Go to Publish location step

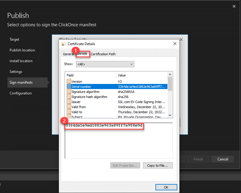(22, 50)
